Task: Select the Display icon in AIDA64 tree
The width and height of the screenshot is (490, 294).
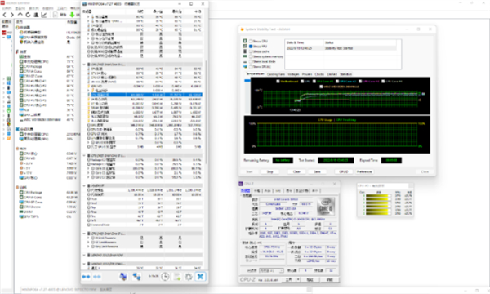Action: (8, 92)
